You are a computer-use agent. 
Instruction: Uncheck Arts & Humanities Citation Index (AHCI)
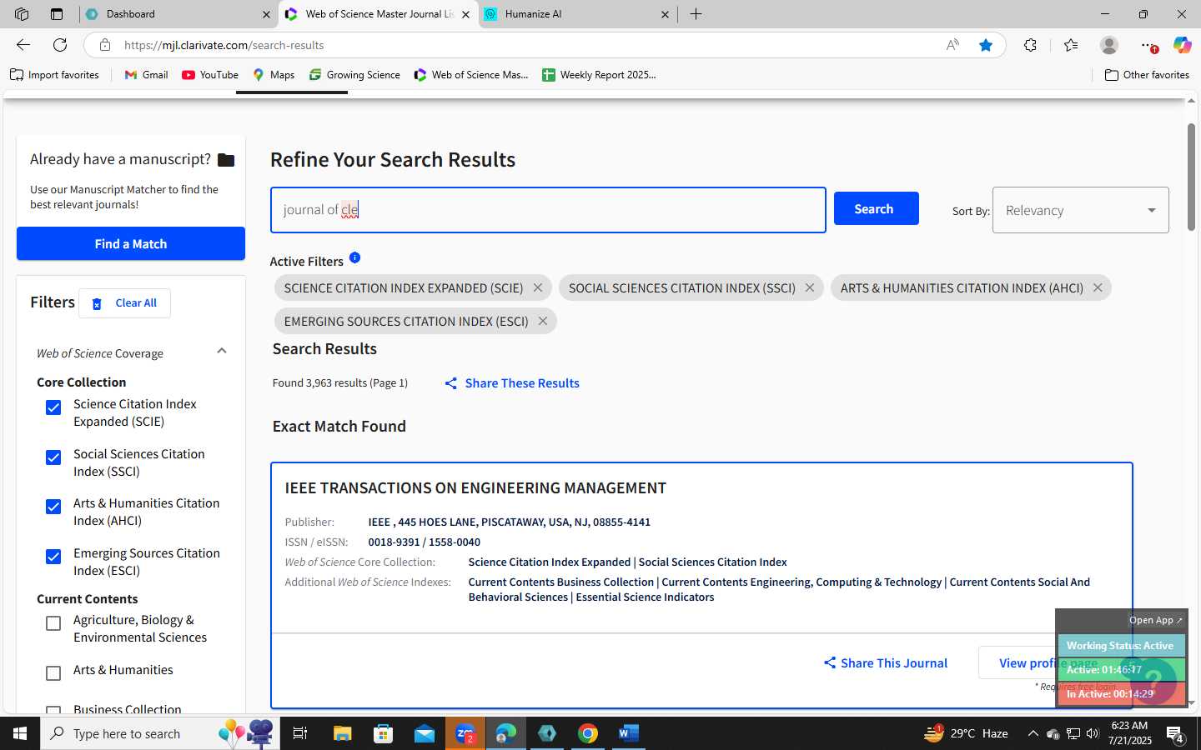[53, 507]
